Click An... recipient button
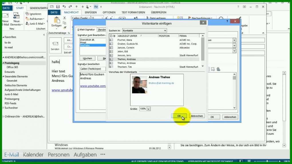The width and height of the screenshot is (292, 164). point(69,40)
